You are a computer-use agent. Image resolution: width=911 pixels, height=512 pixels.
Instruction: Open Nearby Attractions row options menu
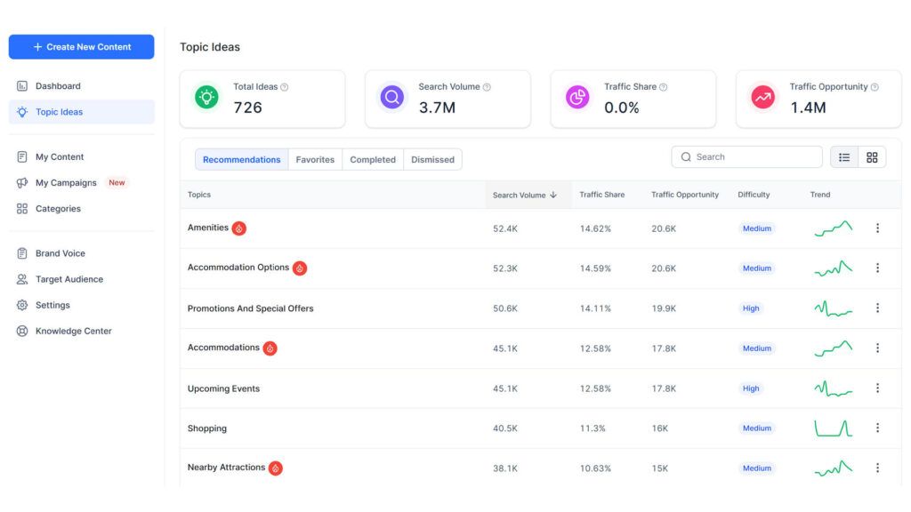coord(877,468)
